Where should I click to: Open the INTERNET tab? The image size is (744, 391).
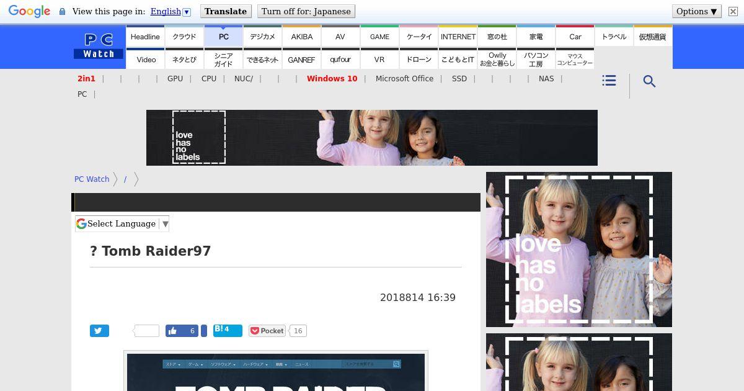coord(458,37)
